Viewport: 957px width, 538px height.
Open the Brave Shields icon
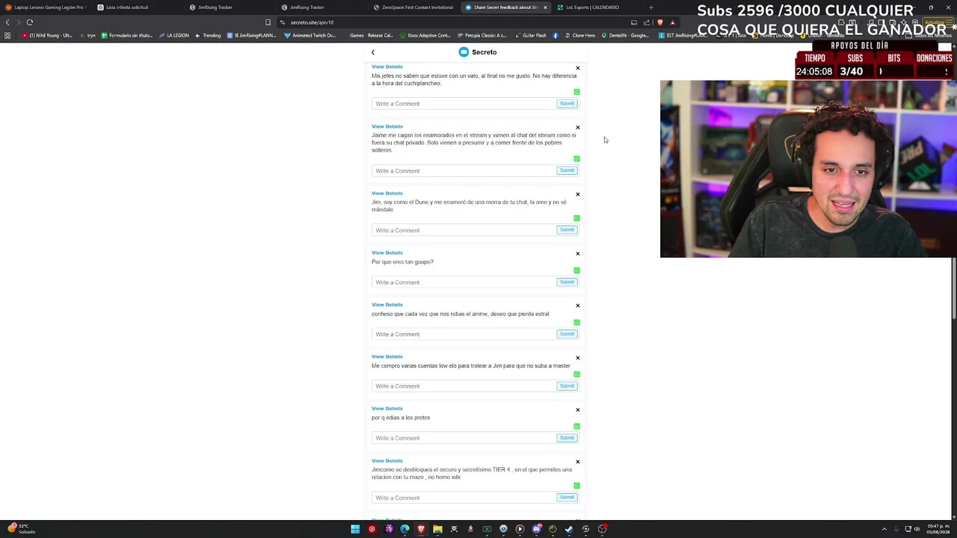pos(659,22)
